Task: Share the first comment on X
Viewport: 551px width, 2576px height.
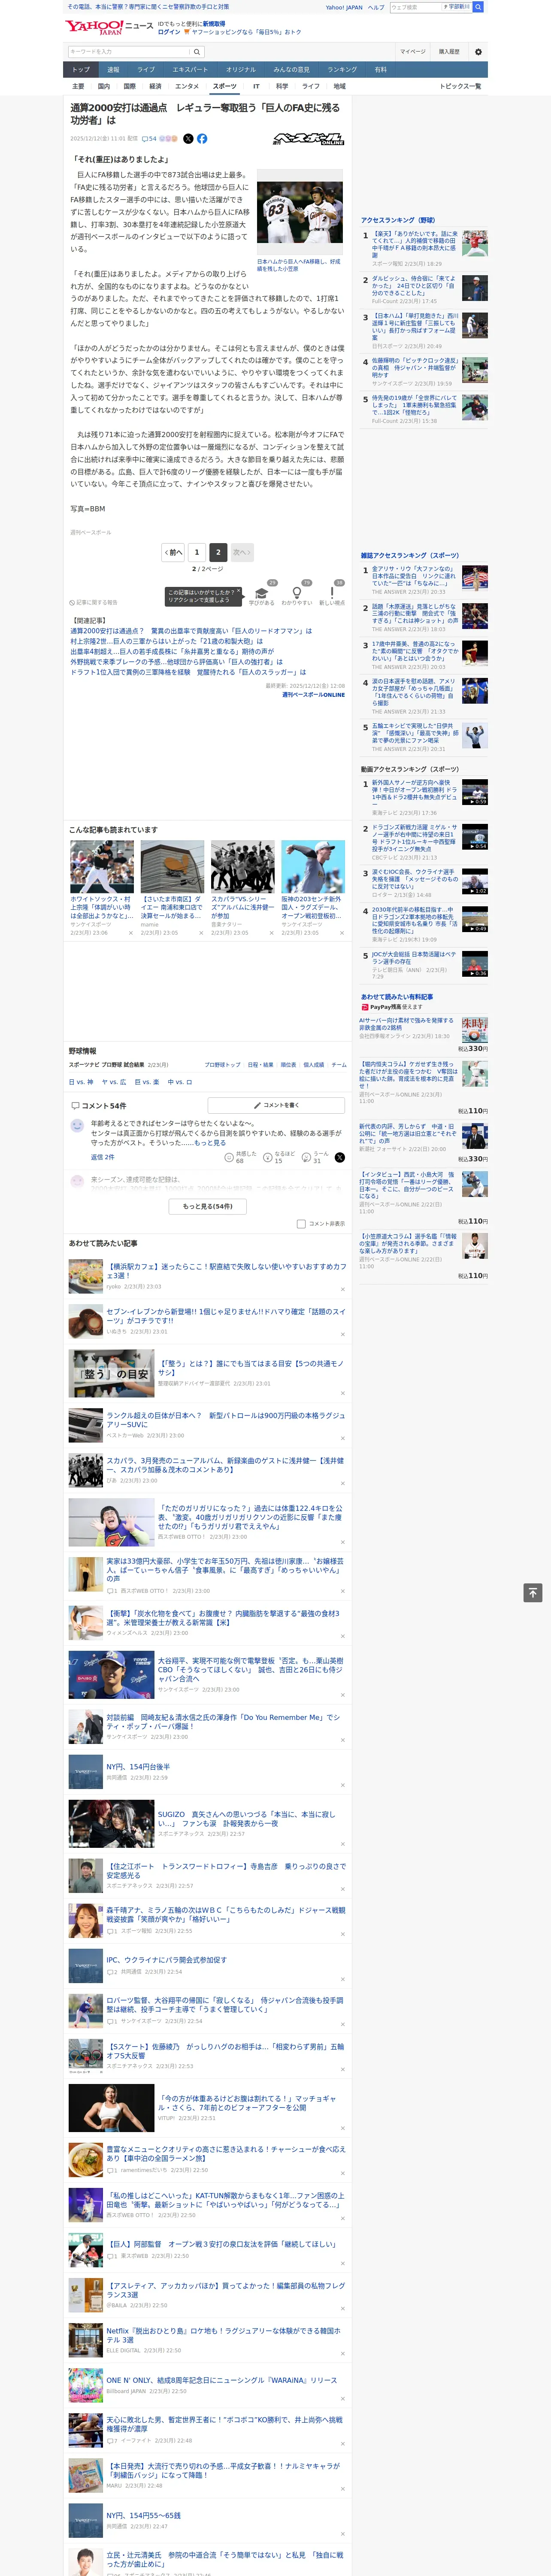Action: pos(340,1157)
